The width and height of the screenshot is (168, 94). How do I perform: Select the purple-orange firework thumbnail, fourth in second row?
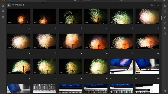[x=96, y=41]
